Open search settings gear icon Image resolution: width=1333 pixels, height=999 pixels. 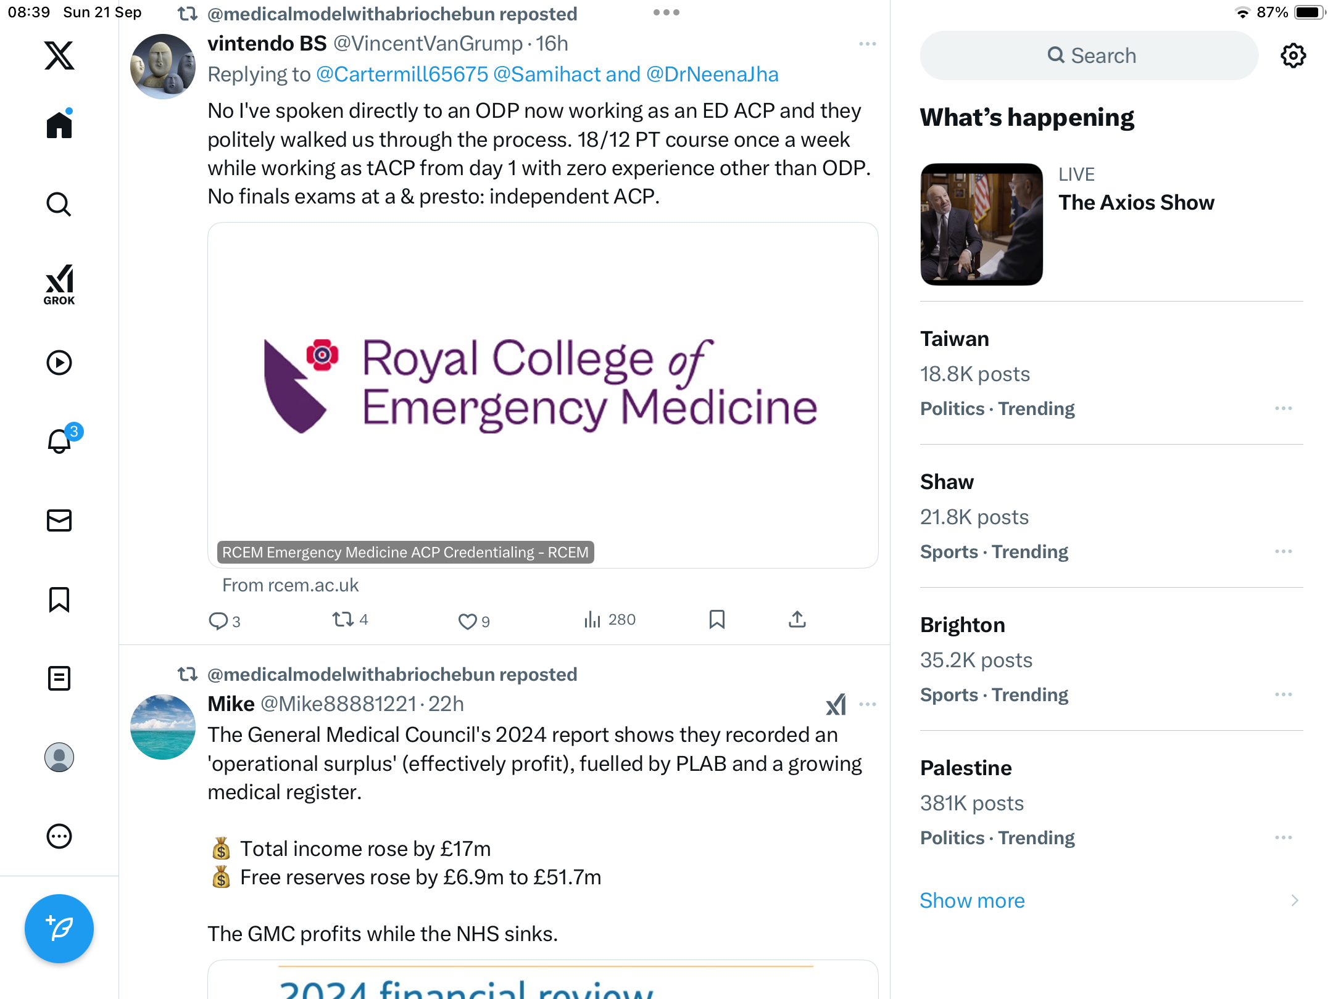1293,55
